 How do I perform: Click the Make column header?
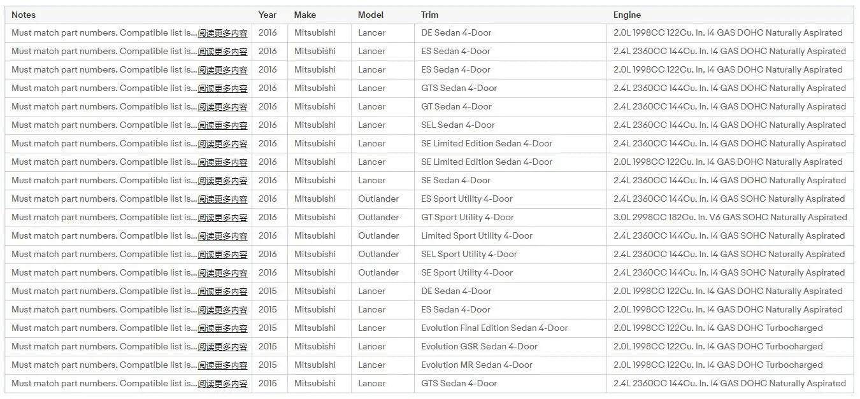pyautogui.click(x=305, y=15)
